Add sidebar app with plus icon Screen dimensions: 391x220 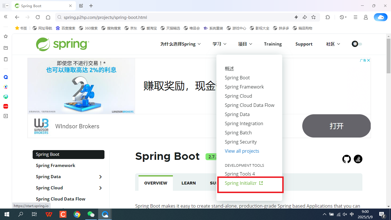pos(6,116)
